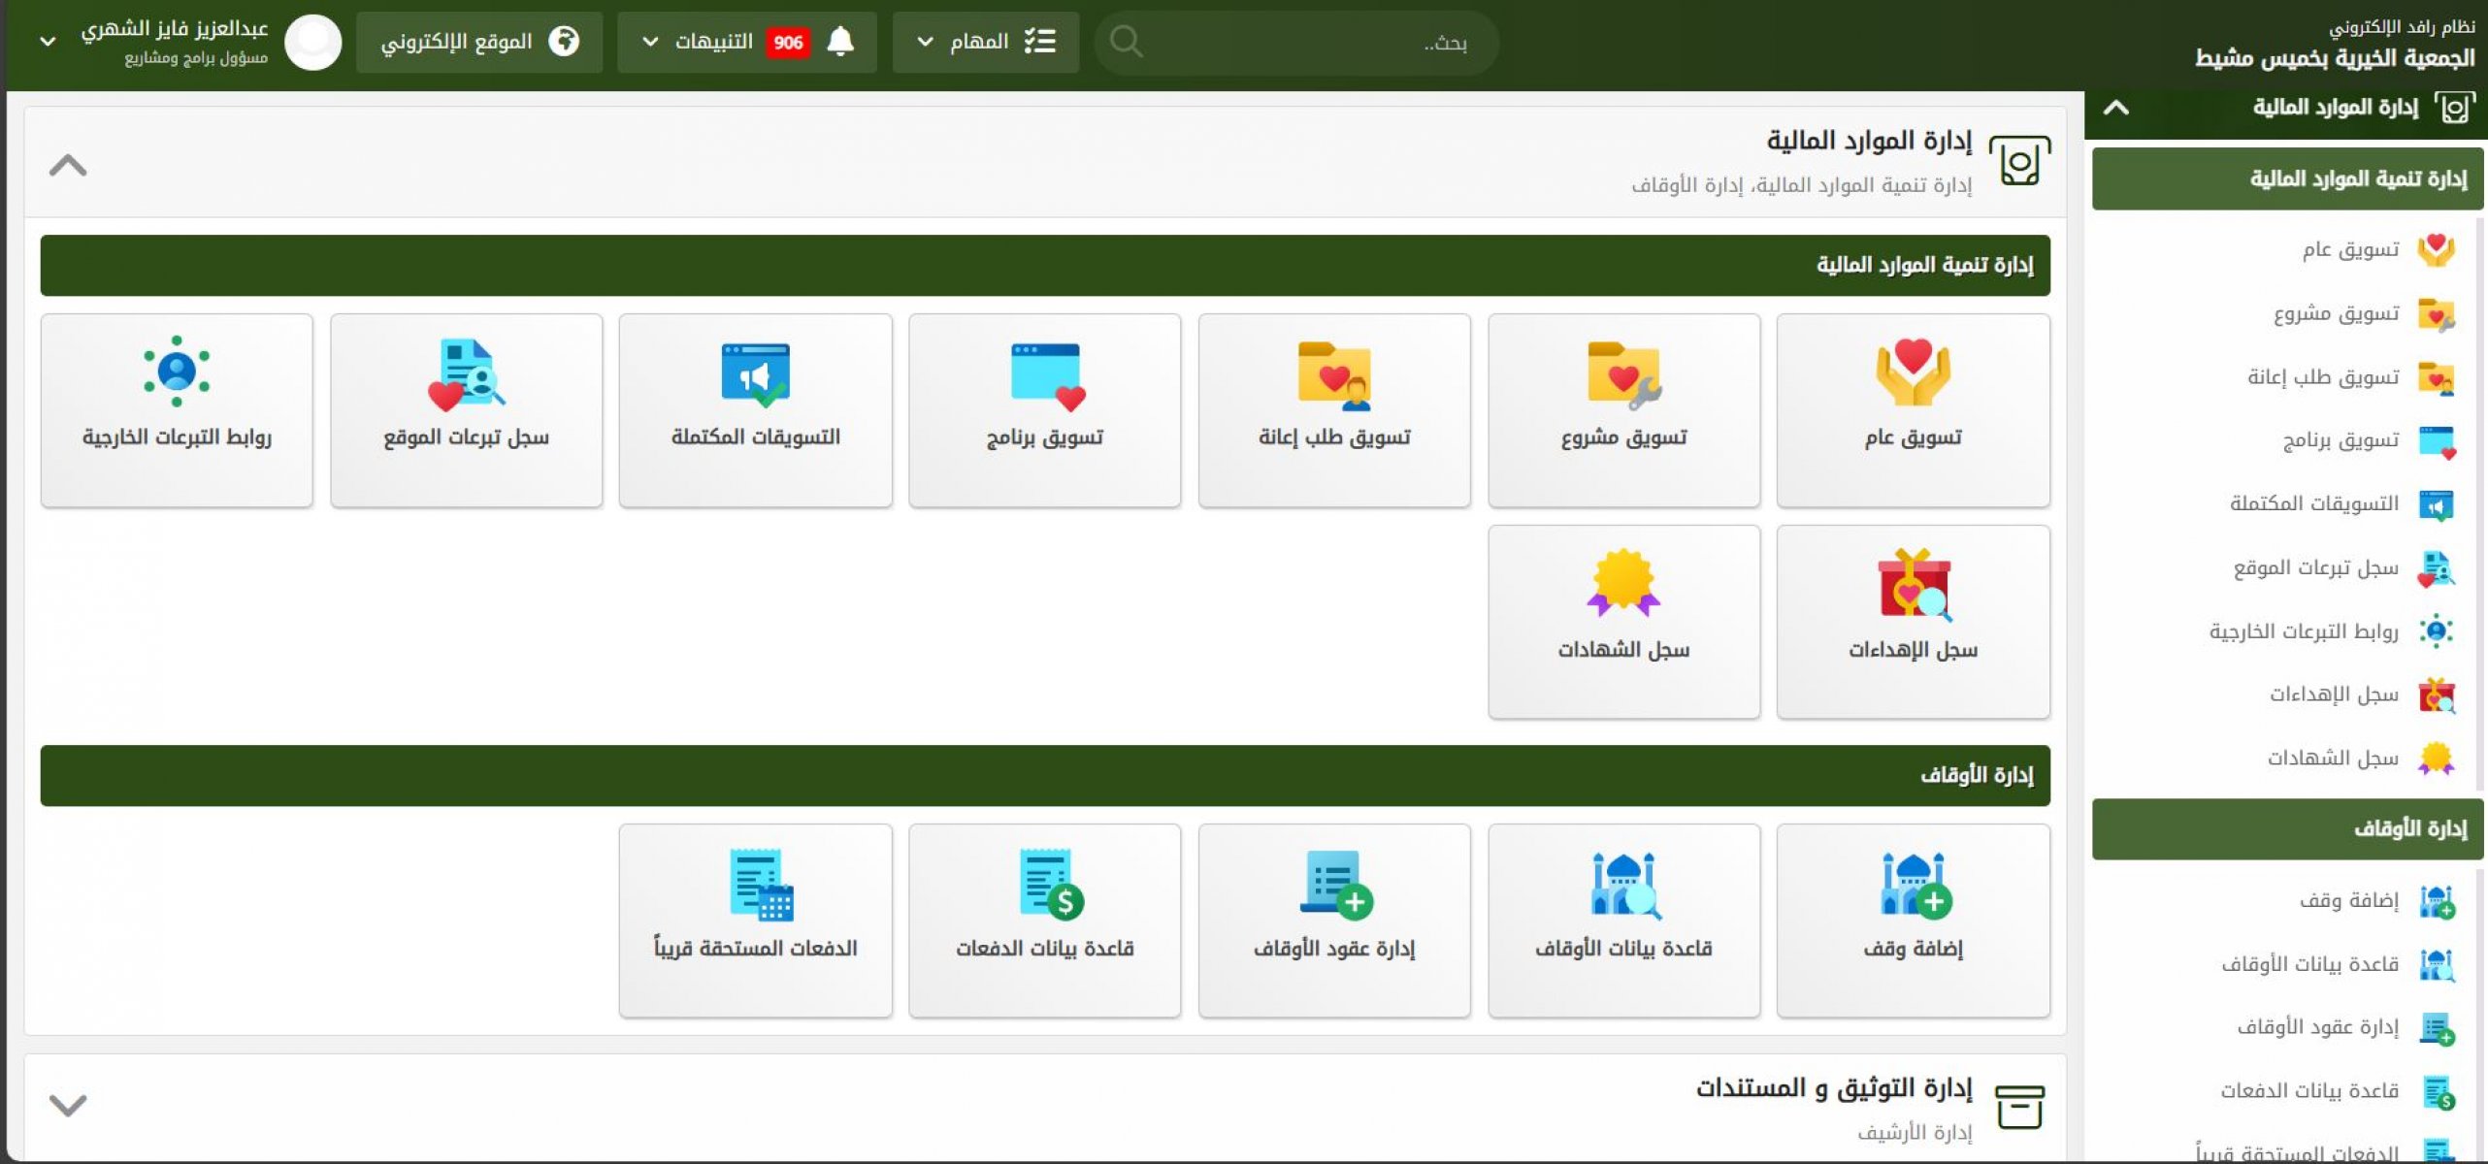Screen dimensions: 2488x1164
Task: Collapse the إدارة الموارد المالية panel
Action: (68, 166)
